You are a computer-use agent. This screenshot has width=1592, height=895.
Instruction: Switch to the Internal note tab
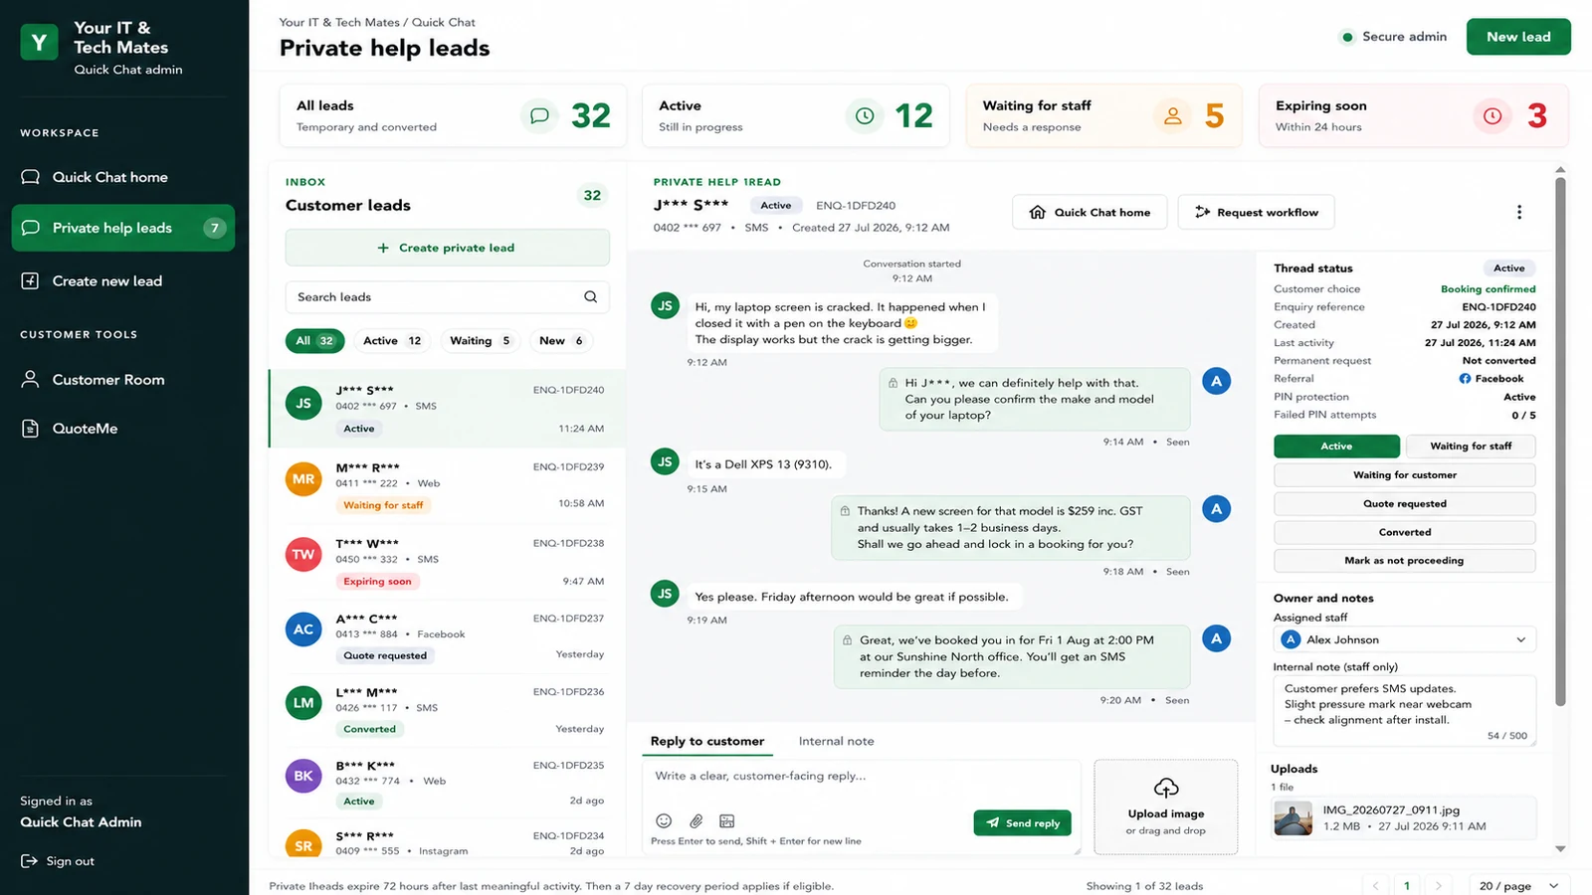coord(836,742)
